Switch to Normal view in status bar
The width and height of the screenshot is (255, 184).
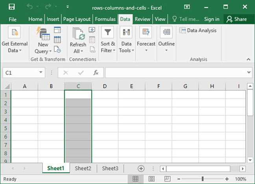(135, 179)
